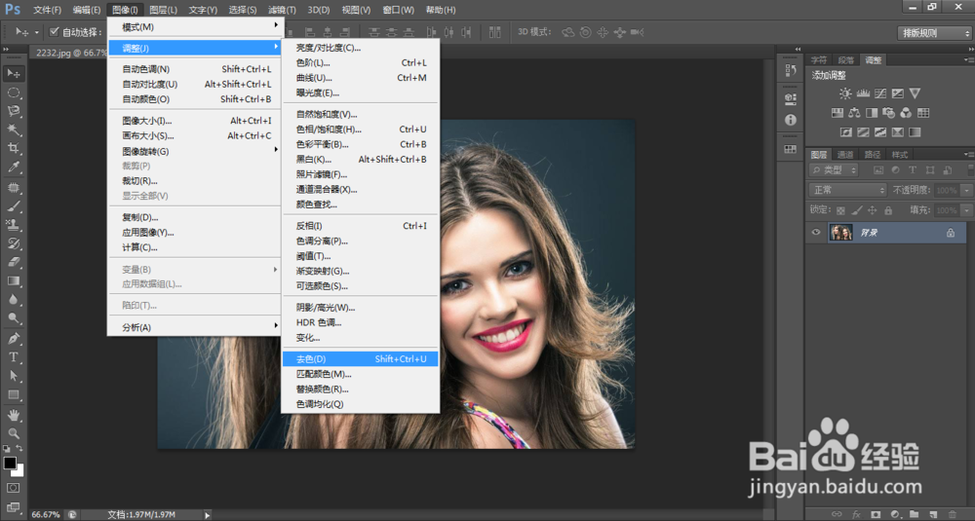Switch to the 通道 (Channels) tab
This screenshot has height=521, width=975.
click(x=845, y=154)
